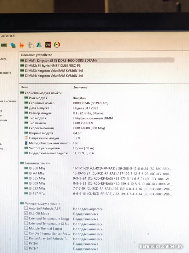Open the report wizard toolbar icon
The image size is (189, 253).
[x=30, y=45]
